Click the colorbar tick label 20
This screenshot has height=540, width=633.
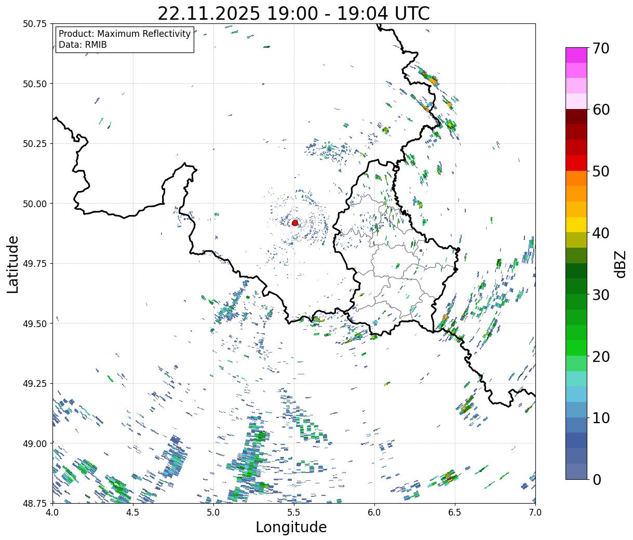[600, 357]
